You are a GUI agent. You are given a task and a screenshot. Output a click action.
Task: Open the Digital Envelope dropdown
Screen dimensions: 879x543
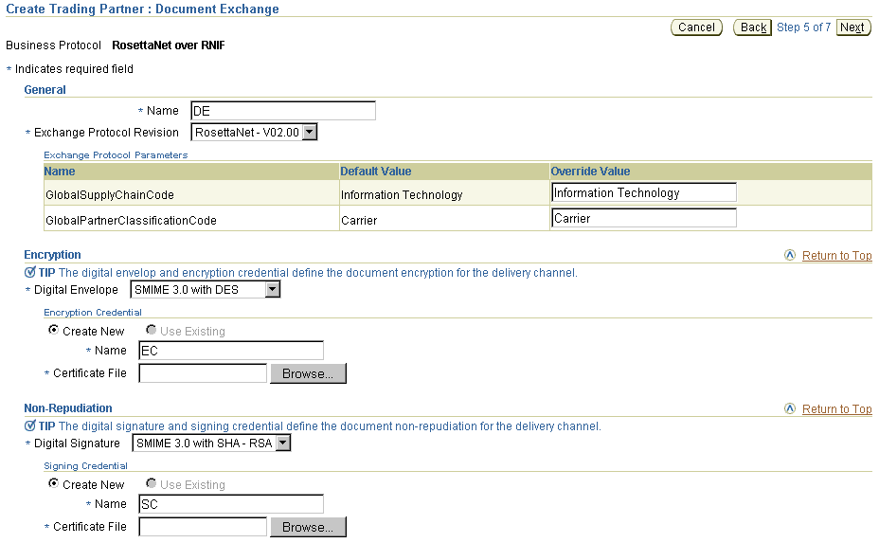(x=206, y=289)
